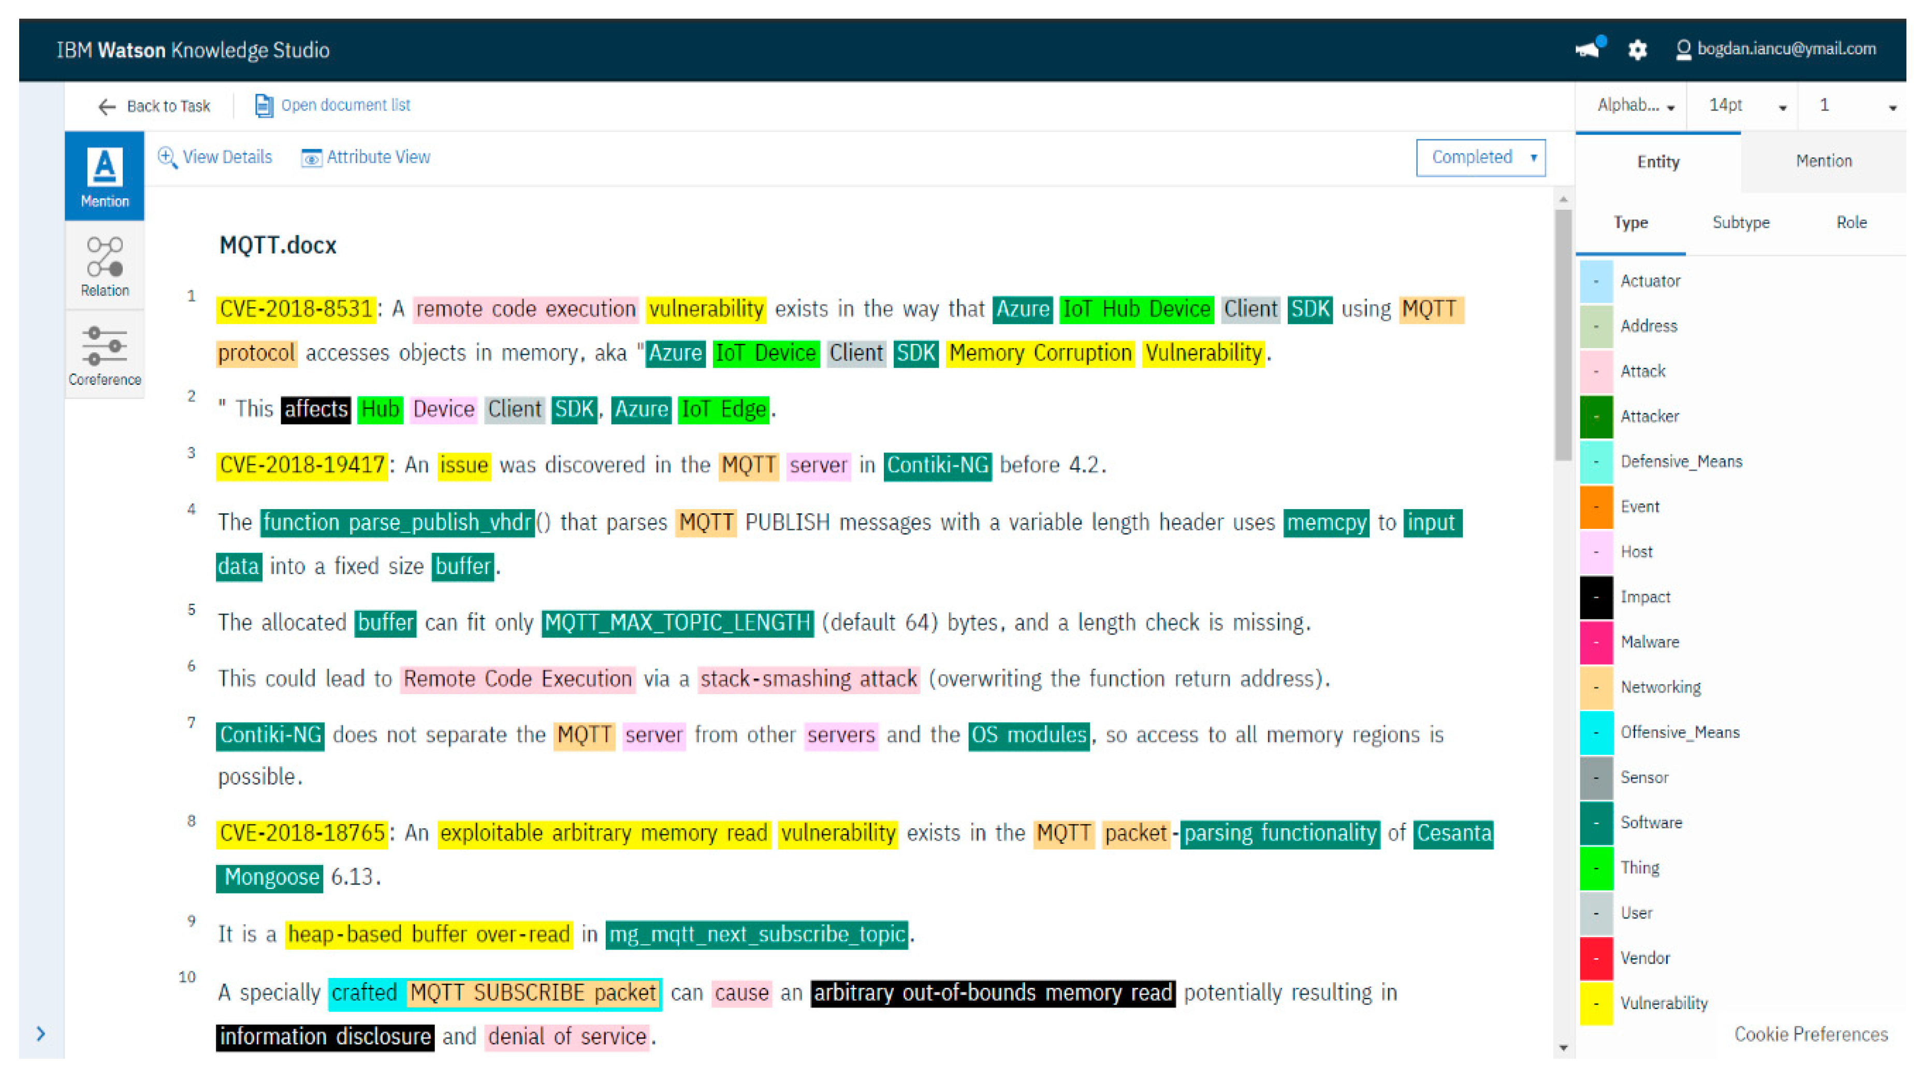Screen dimensions: 1923x1080
Task: Select the Type sub-tab
Action: click(x=1630, y=223)
